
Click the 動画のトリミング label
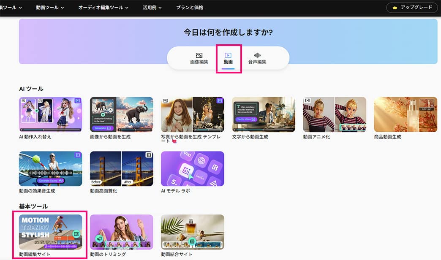tap(108, 255)
